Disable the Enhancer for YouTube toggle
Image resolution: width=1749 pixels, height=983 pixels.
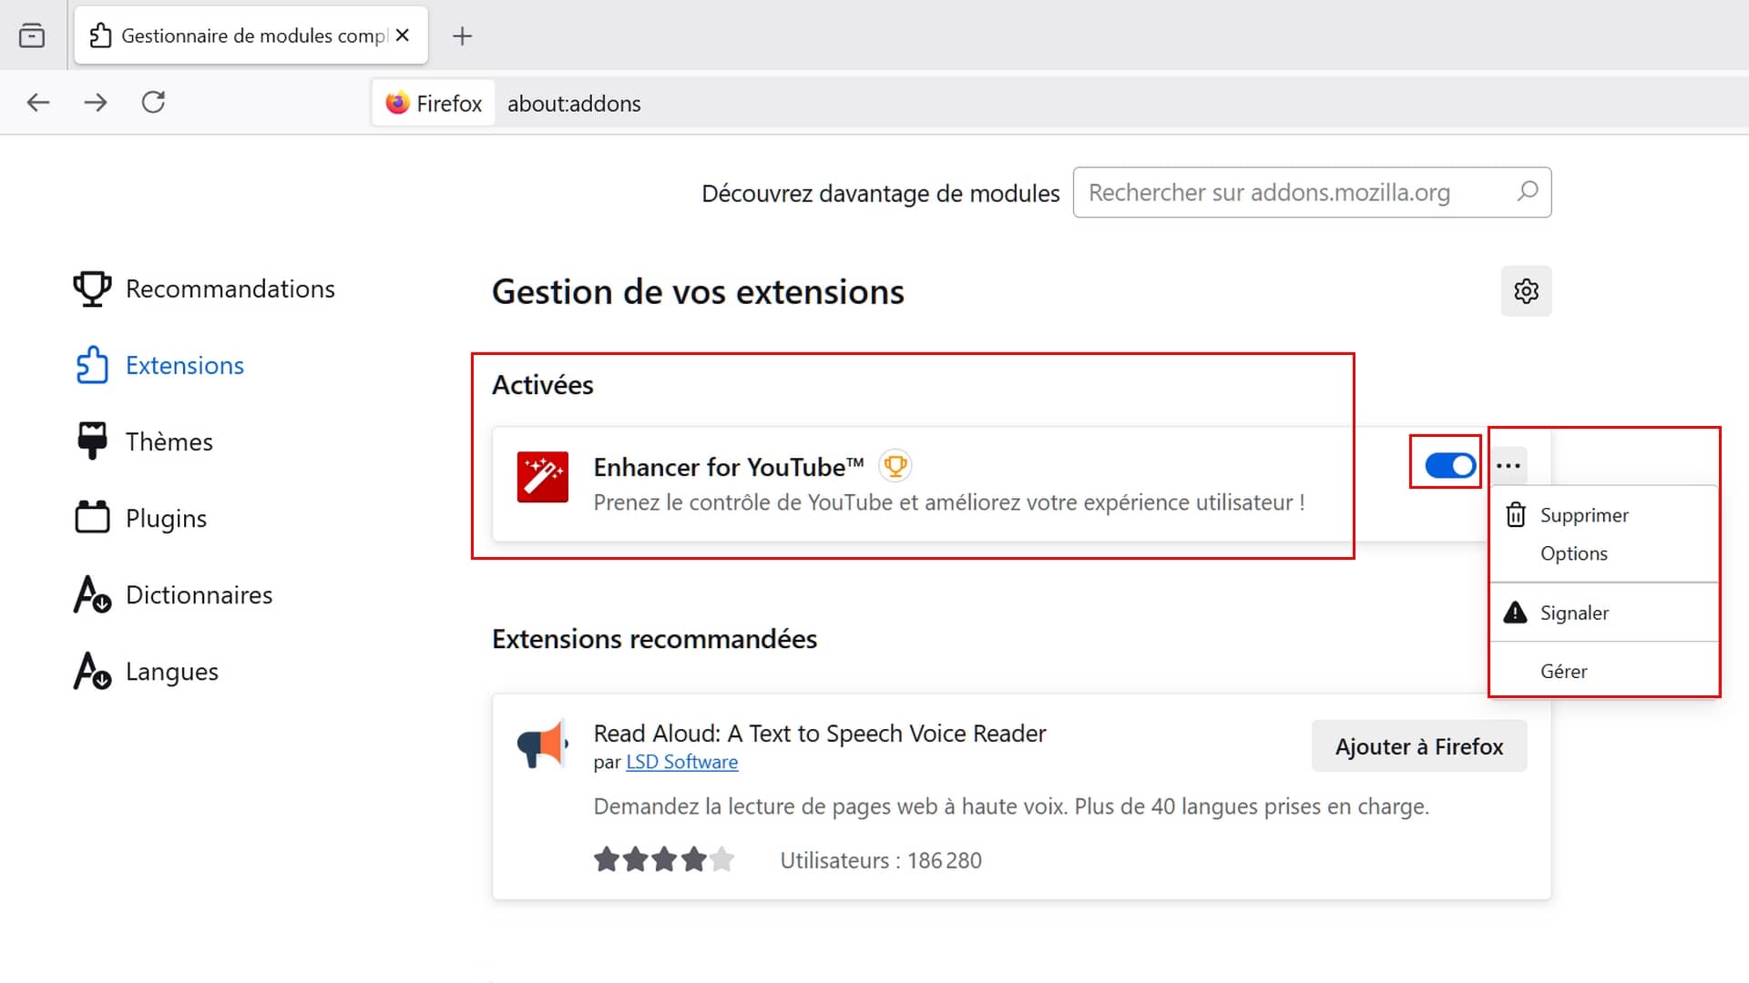pos(1449,466)
